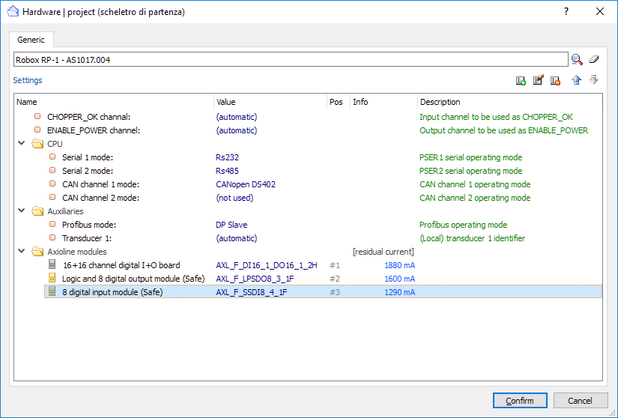Click the Profibus mode property icon
Viewport: 618px width, 418px height.
pos(52,225)
